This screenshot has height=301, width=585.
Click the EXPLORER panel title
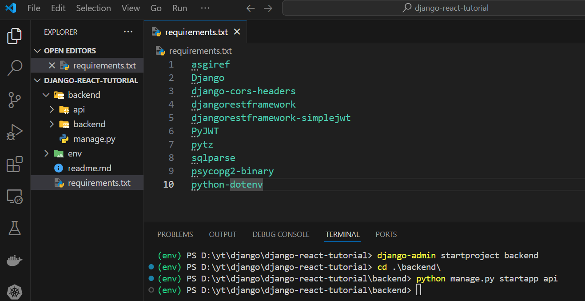[60, 32]
